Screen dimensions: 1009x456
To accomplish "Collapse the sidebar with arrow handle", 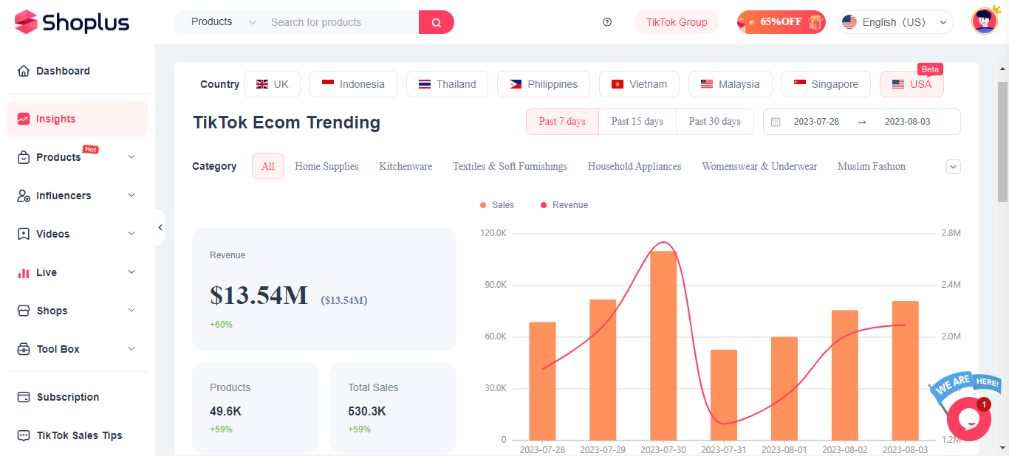I will coord(160,228).
